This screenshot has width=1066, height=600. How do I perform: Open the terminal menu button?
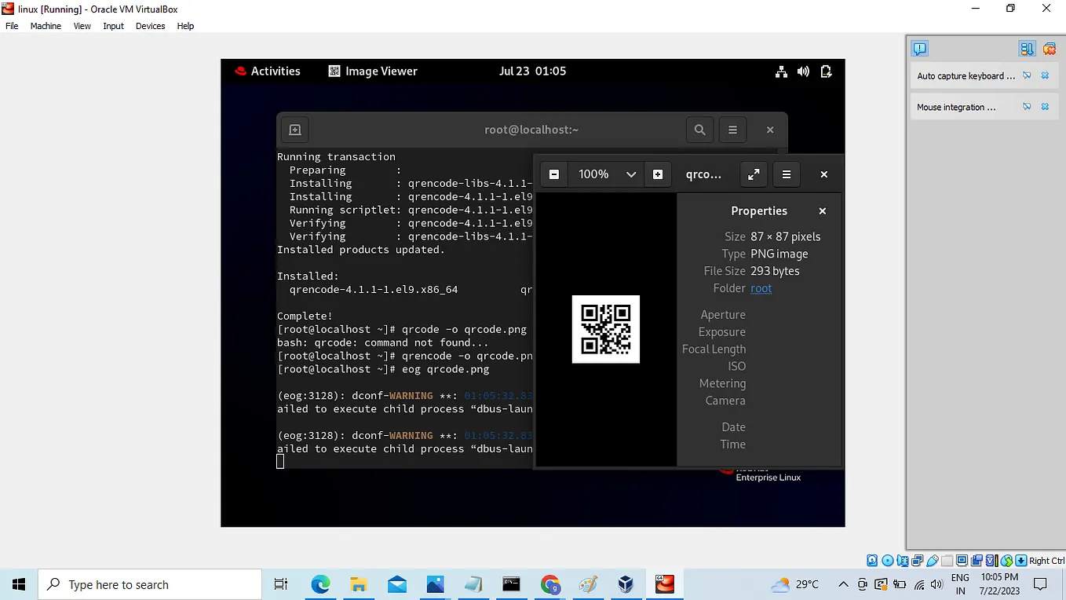click(732, 130)
